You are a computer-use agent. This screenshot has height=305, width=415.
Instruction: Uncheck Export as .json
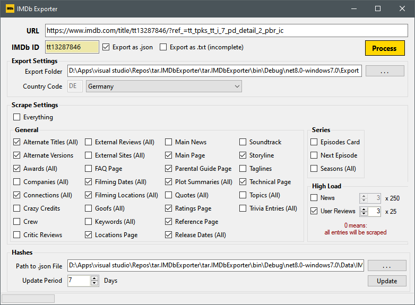pos(106,47)
